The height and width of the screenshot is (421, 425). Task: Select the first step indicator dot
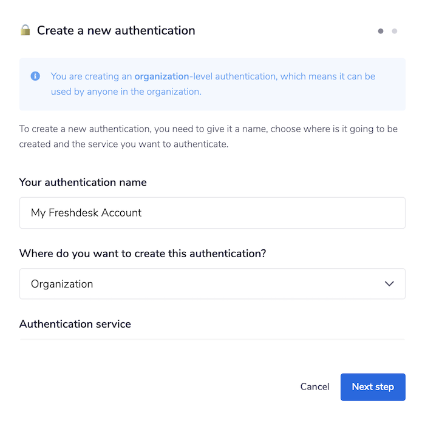coord(381,31)
